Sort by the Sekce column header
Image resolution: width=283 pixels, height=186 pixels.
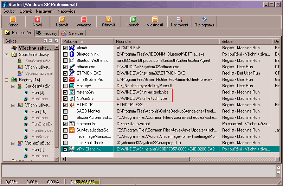(246, 41)
